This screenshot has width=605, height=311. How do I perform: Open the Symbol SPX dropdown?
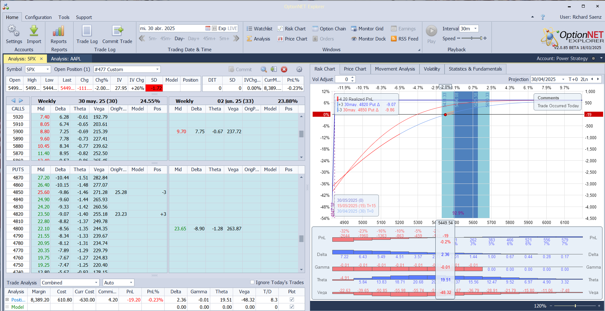point(48,69)
